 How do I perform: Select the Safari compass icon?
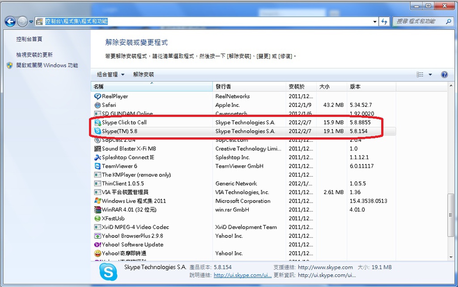point(97,105)
